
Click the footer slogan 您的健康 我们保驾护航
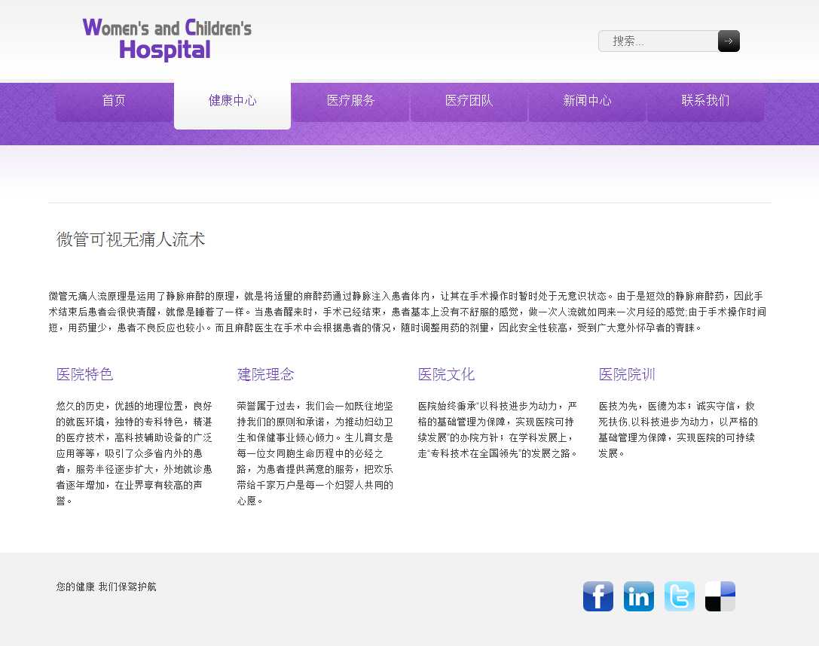point(106,587)
